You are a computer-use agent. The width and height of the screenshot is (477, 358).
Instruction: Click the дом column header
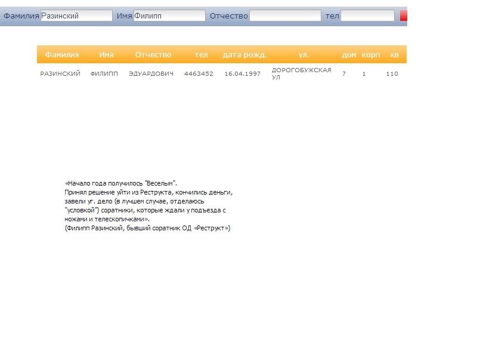(349, 55)
